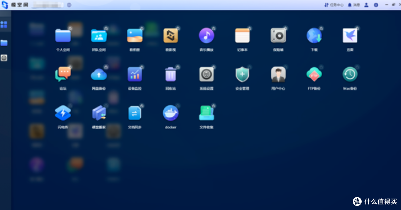Open the 个人空间 personal space folder

coord(63,36)
